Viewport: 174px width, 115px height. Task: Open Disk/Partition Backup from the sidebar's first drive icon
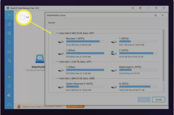coord(9,24)
